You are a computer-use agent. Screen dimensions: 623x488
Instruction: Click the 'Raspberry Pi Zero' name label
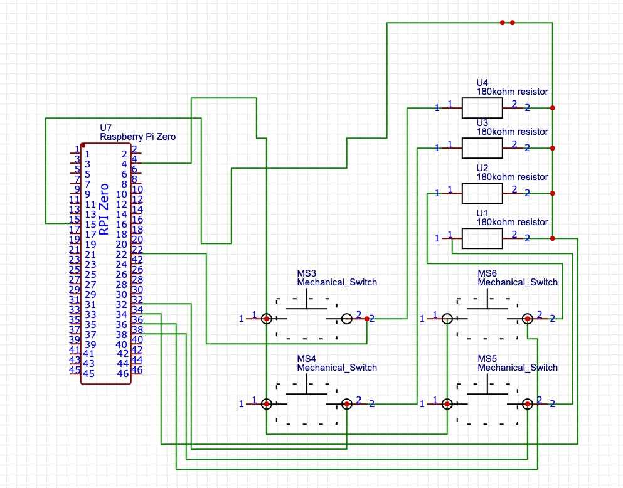point(137,137)
